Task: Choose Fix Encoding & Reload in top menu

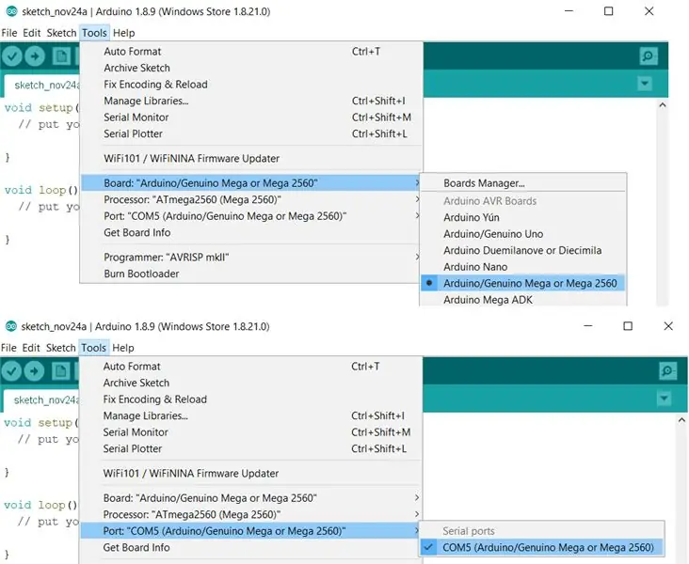Action: (251, 85)
